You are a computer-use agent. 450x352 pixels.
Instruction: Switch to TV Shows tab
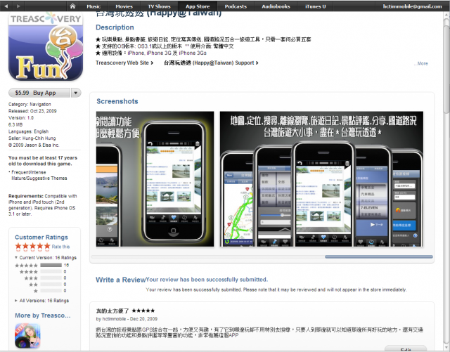tap(159, 6)
